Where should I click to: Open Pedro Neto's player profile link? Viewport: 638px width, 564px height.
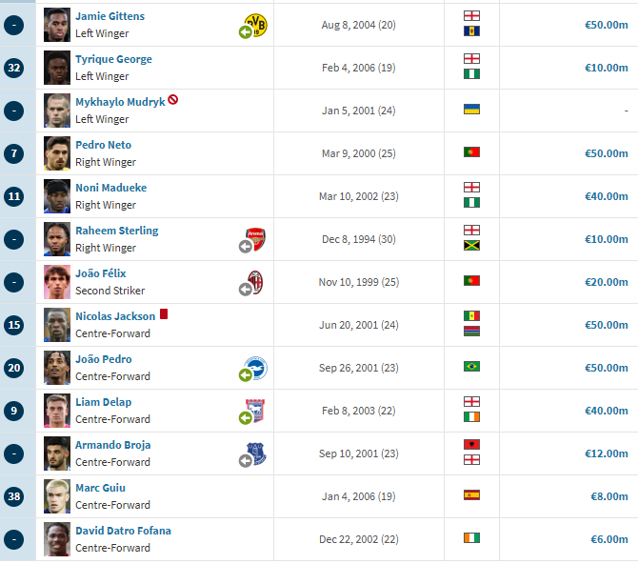(x=104, y=145)
